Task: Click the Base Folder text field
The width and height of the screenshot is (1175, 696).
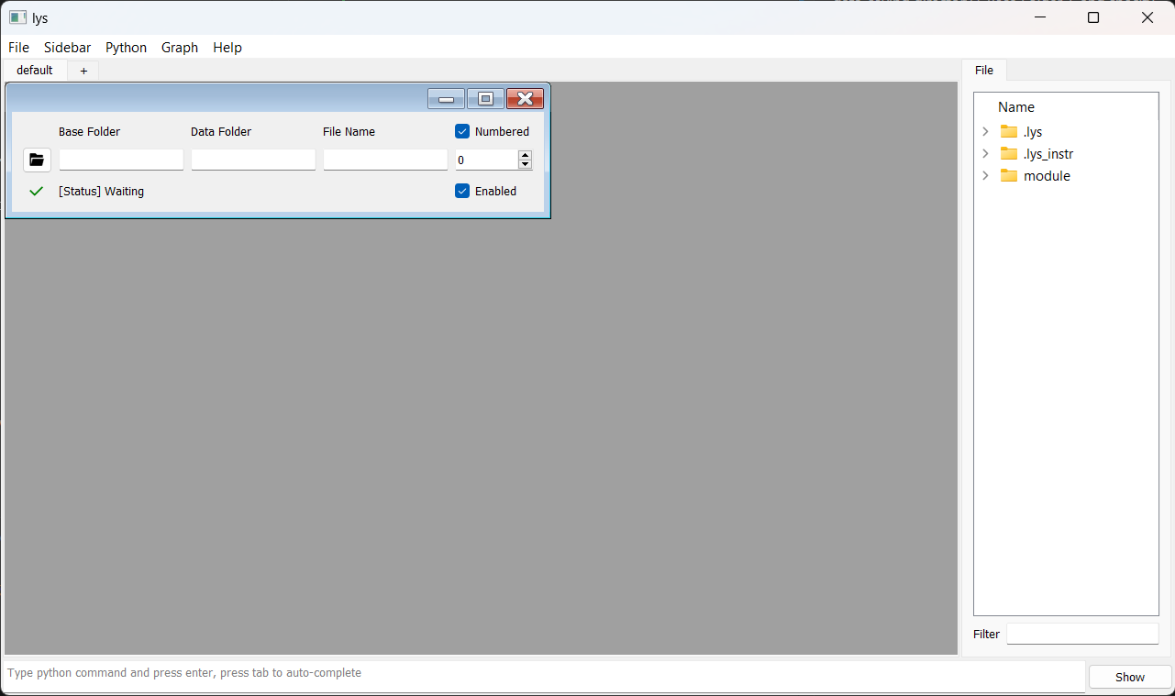Action: 121,160
